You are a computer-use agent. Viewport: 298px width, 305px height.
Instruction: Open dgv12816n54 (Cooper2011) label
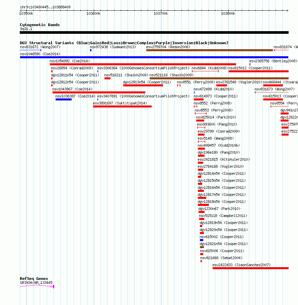click(222, 187)
